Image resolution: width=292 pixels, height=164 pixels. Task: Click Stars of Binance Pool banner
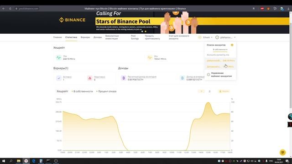[x=123, y=21]
